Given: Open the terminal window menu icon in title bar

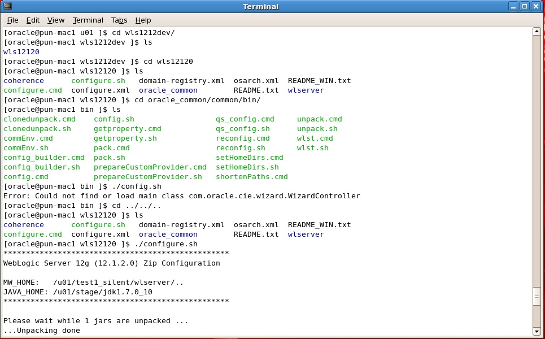Looking at the screenshot, I should pyautogui.click(x=8, y=6).
